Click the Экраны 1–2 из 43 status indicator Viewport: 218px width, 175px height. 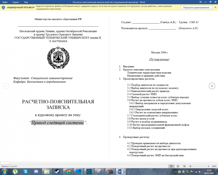pyautogui.click(x=9, y=166)
